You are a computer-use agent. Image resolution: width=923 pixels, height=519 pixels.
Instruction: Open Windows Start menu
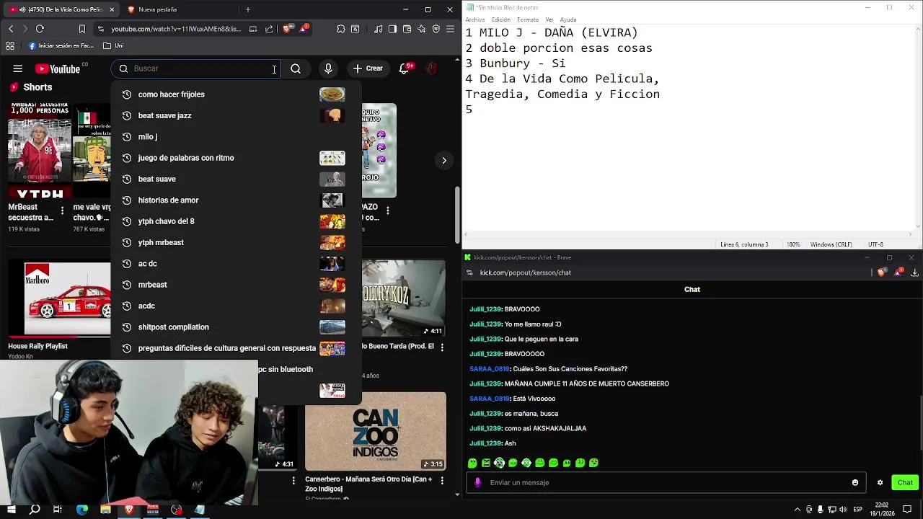12,510
